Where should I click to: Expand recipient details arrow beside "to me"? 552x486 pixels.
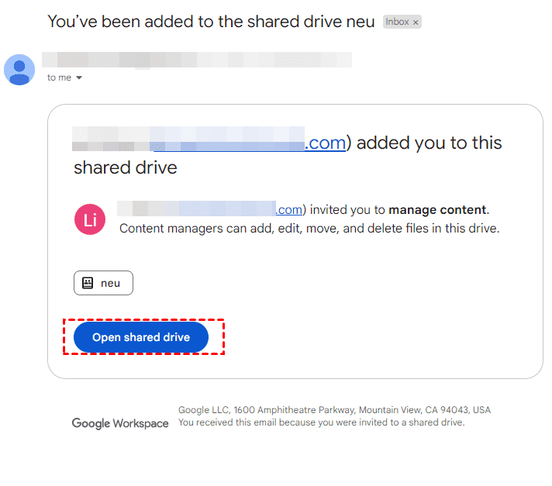[x=79, y=78]
